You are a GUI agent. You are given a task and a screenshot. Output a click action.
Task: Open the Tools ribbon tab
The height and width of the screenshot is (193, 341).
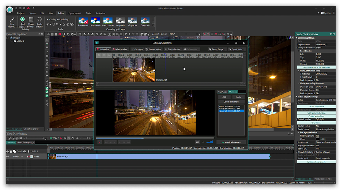(x=89, y=14)
